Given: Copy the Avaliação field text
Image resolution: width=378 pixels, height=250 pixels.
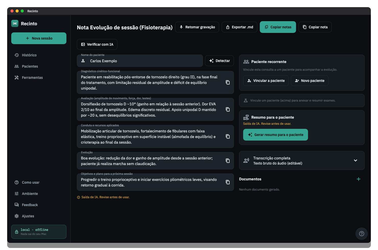Looking at the screenshot, I should pyautogui.click(x=228, y=109).
